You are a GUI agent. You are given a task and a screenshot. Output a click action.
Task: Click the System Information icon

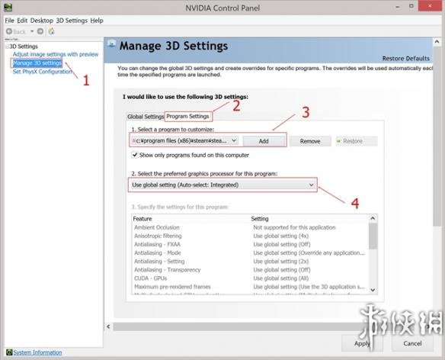point(9,352)
